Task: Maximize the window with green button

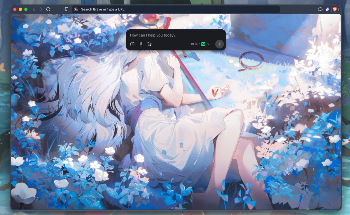Action: [x=26, y=9]
